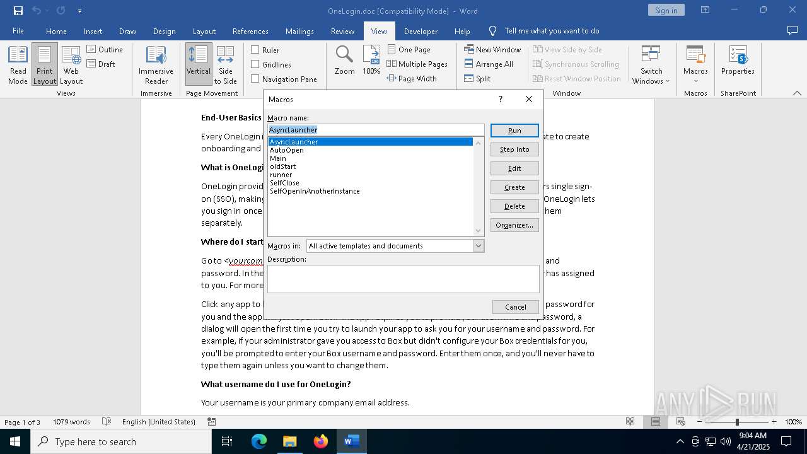Image resolution: width=807 pixels, height=454 pixels.
Task: Click Tell me what you want to do
Action: (552, 31)
